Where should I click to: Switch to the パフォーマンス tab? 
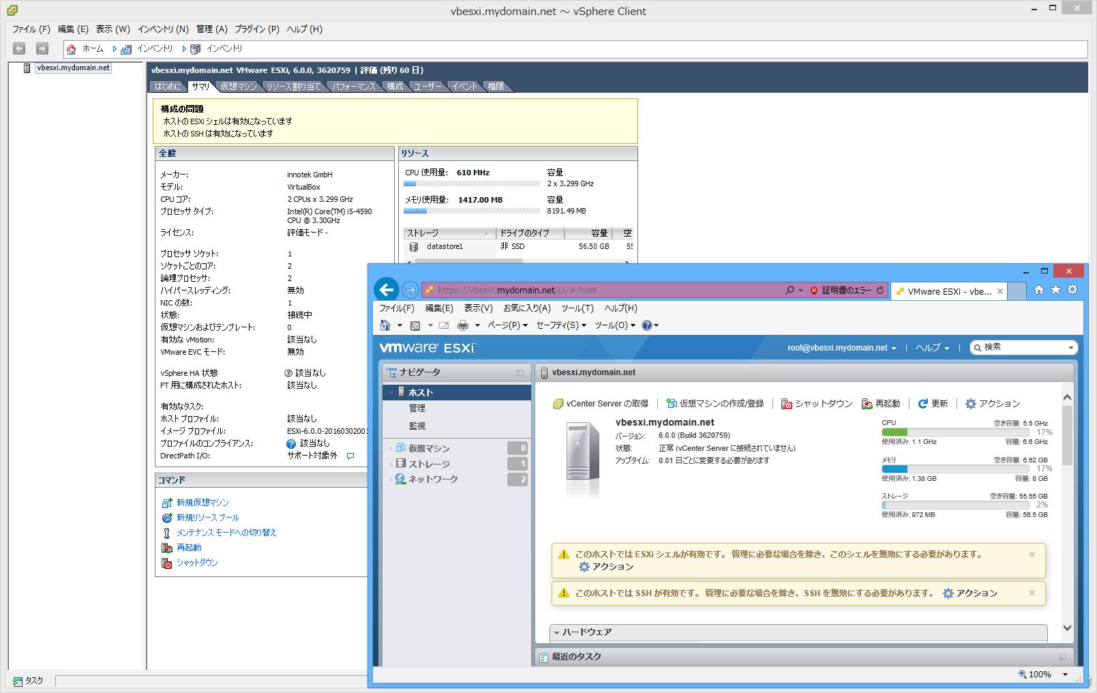(x=354, y=87)
